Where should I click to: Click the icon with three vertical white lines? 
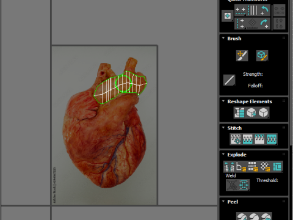click(x=253, y=10)
